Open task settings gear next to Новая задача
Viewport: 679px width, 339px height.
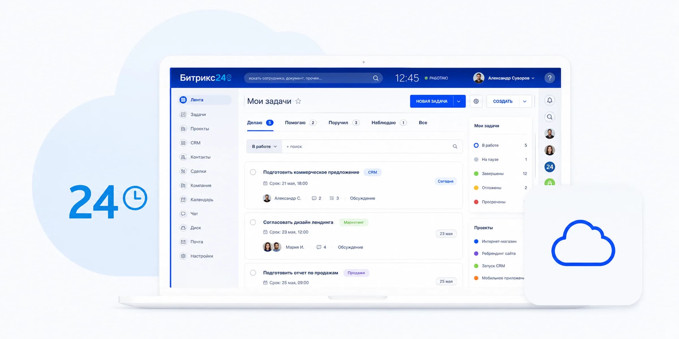476,101
